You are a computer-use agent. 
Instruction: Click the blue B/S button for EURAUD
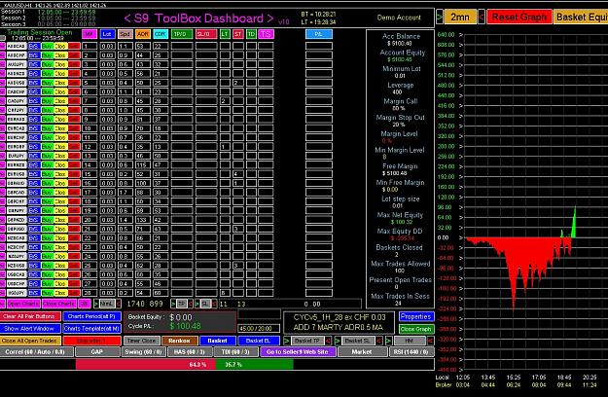(34, 119)
